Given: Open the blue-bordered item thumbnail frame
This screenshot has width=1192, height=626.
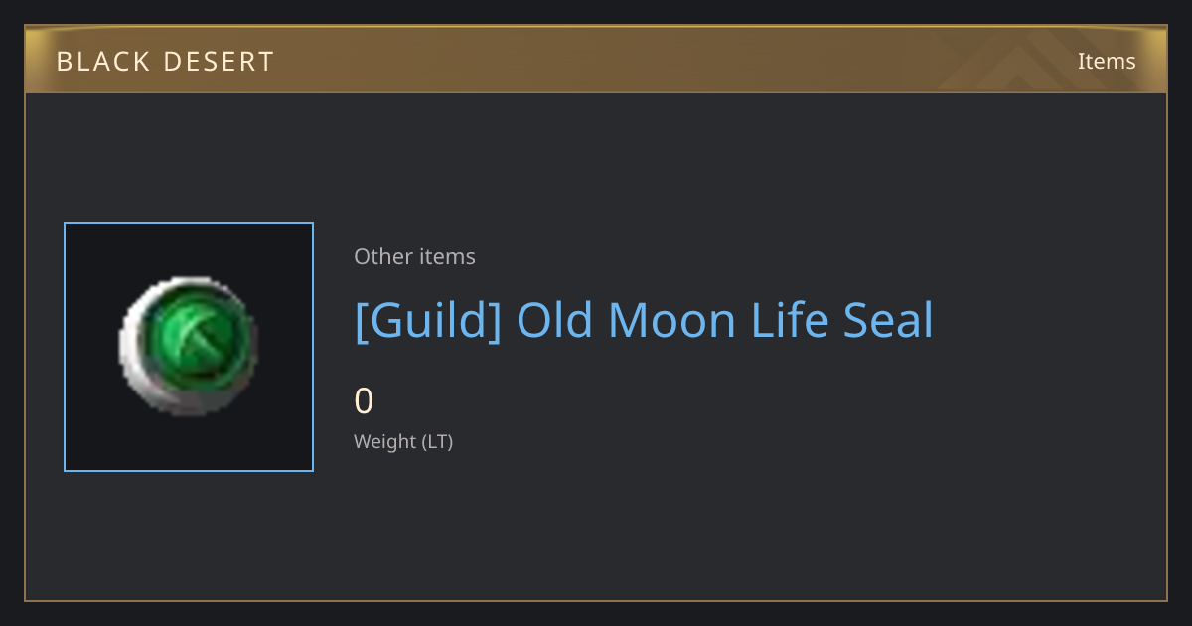Looking at the screenshot, I should 189,347.
